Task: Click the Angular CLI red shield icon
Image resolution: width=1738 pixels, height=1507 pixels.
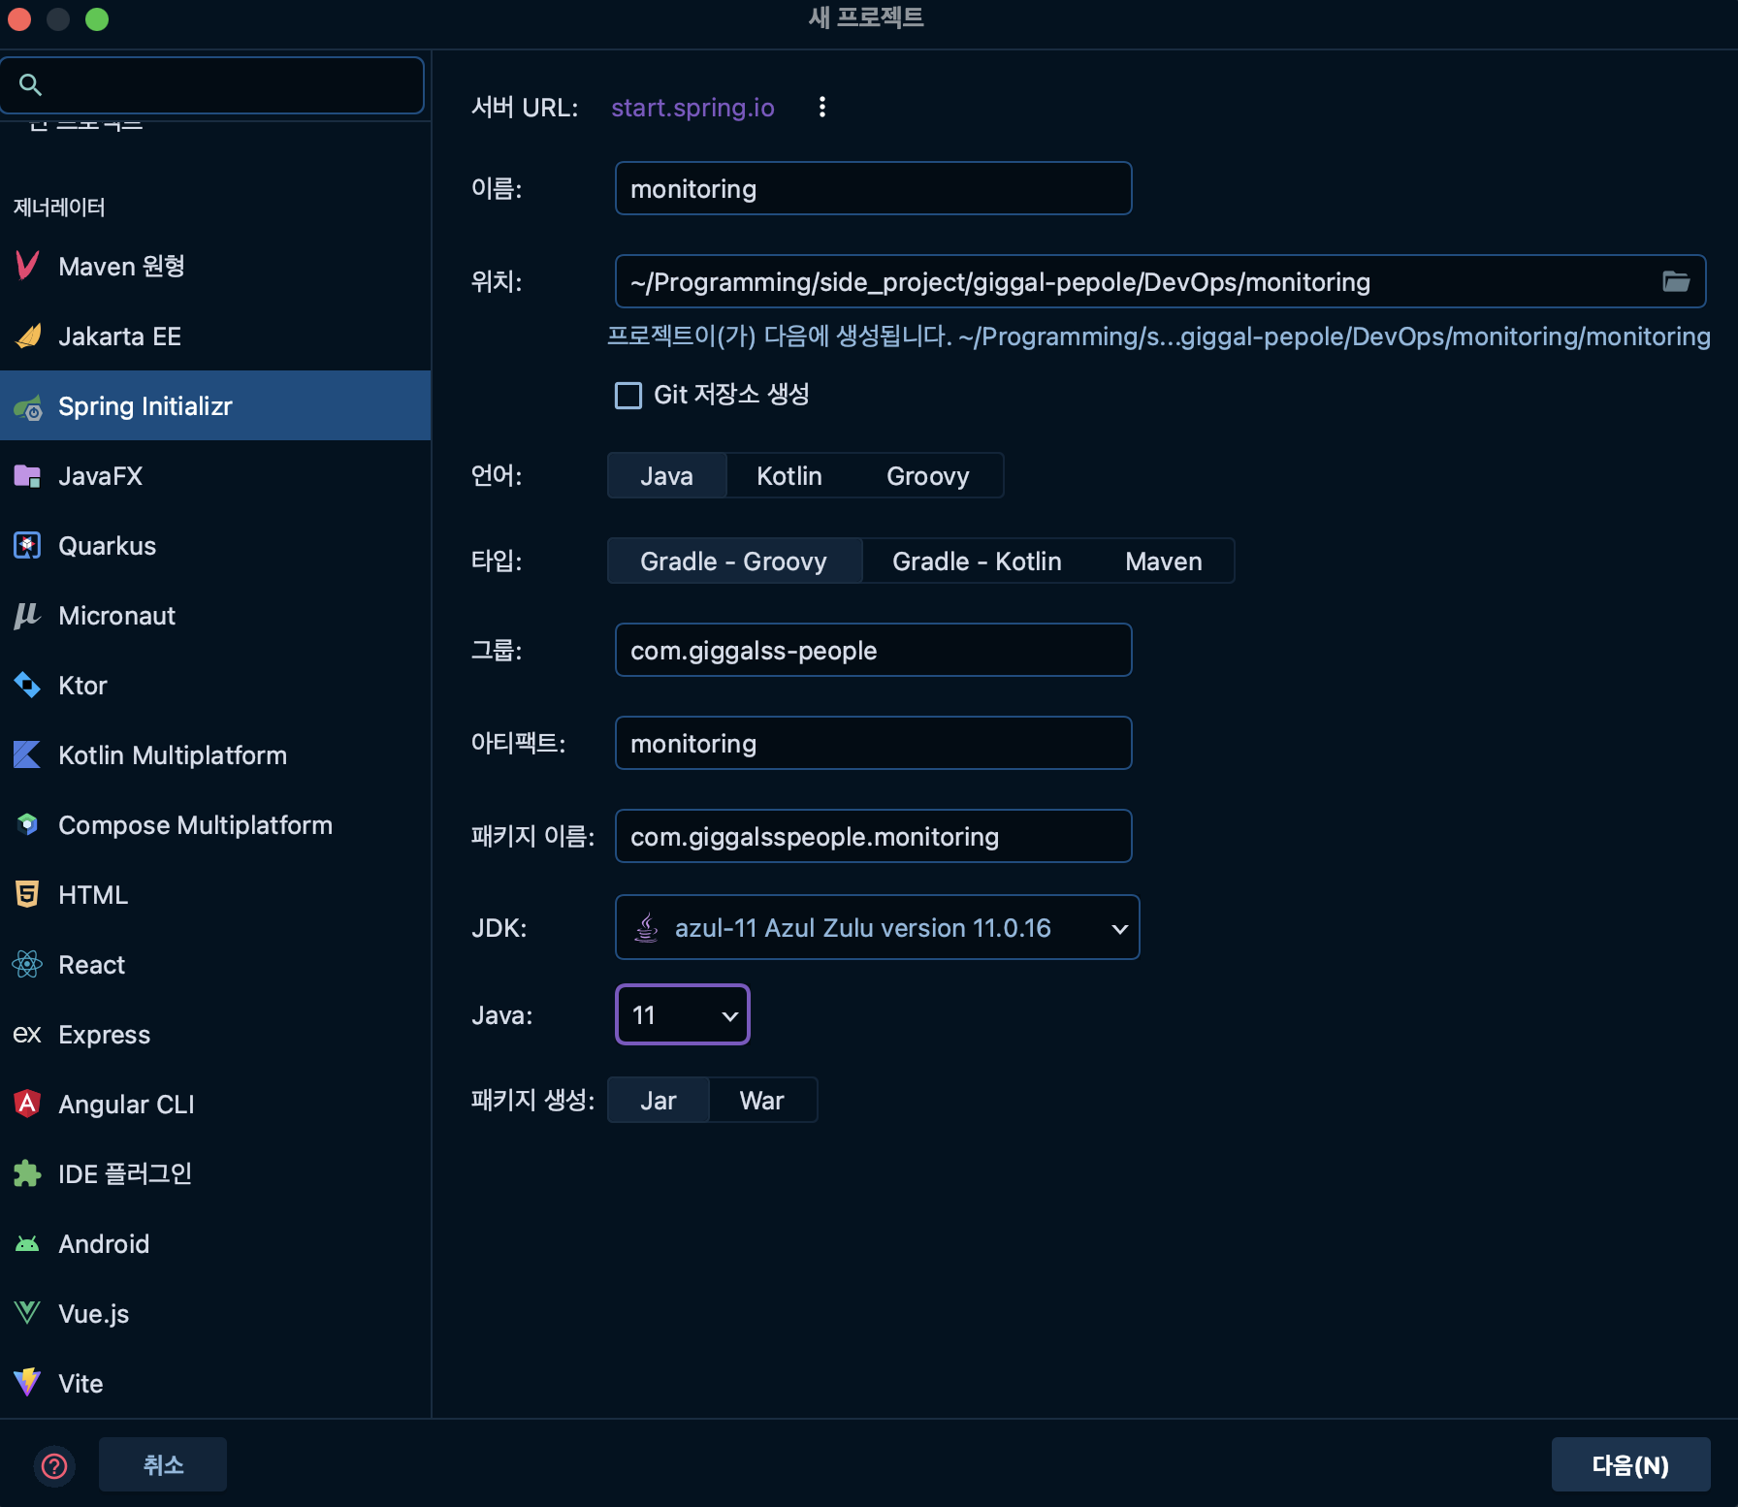Action: point(27,1105)
